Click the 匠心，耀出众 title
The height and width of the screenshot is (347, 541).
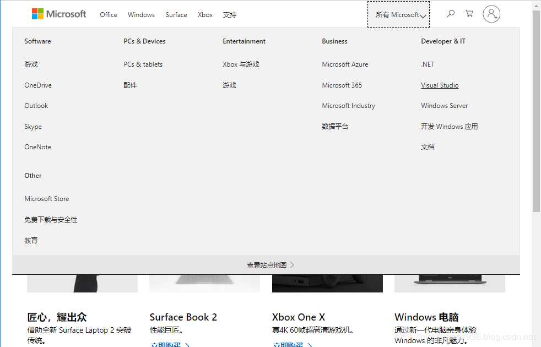pyautogui.click(x=57, y=317)
